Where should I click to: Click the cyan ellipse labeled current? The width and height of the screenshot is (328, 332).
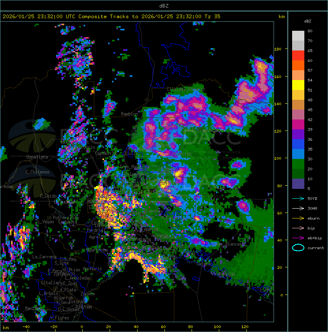pos(298,248)
